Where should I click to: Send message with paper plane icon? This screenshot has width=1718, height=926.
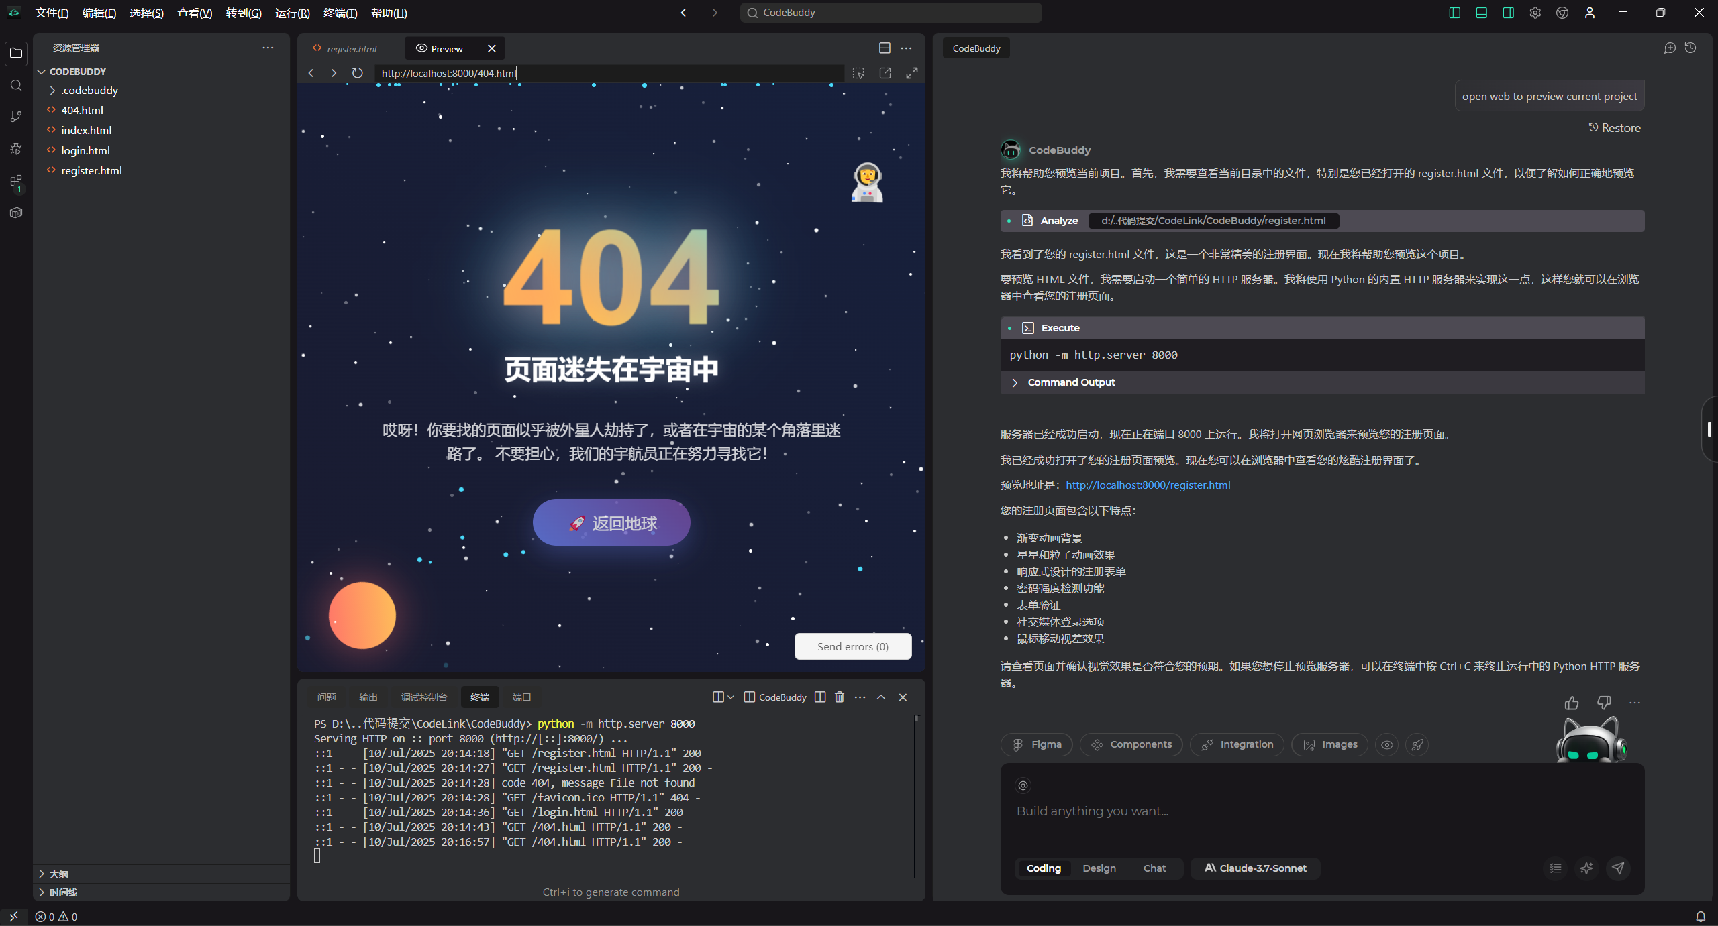pyautogui.click(x=1618, y=868)
